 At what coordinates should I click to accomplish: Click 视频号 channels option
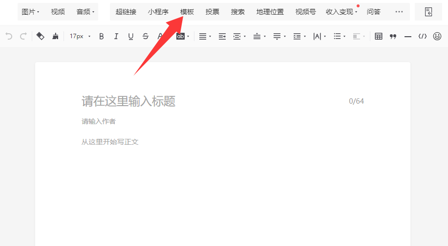305,12
